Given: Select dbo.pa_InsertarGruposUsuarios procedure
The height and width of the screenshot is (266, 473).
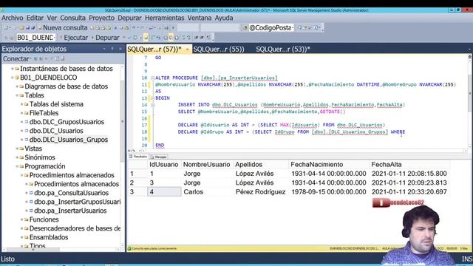Looking at the screenshot, I should (77, 202).
